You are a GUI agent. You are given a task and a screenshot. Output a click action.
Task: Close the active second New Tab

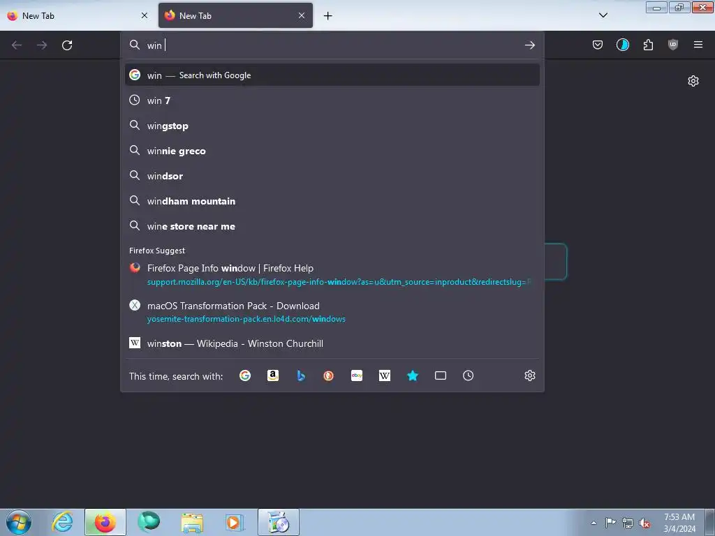[x=302, y=15]
